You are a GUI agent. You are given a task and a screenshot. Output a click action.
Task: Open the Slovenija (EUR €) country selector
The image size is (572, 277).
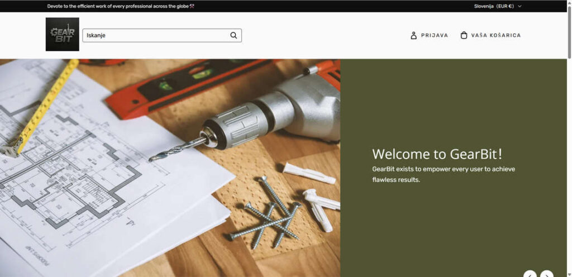[498, 6]
